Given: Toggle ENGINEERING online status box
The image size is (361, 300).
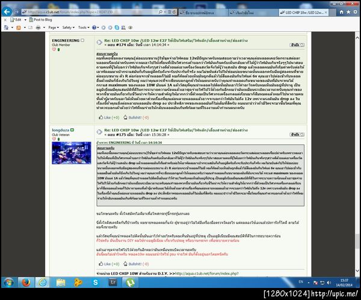Looking at the screenshot, I should pos(82,40).
